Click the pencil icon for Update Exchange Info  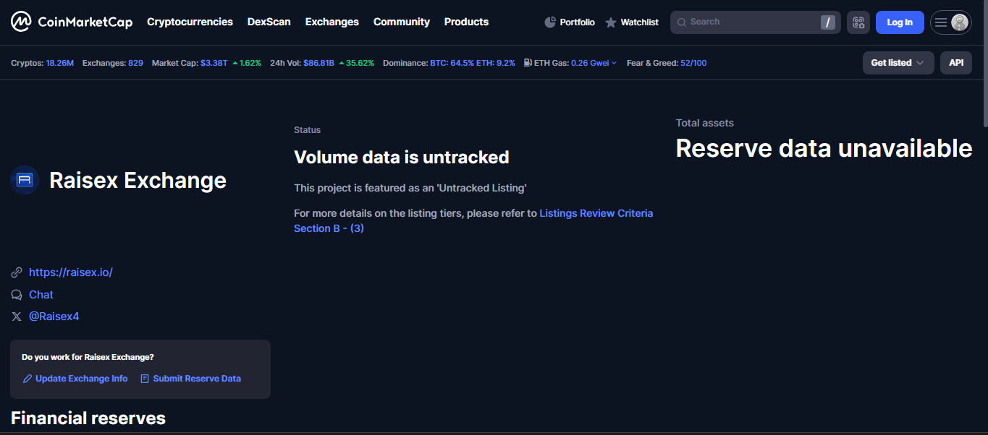28,379
